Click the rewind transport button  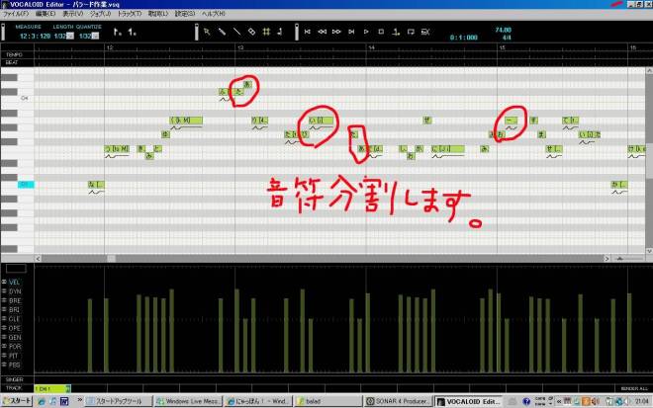tap(322, 32)
